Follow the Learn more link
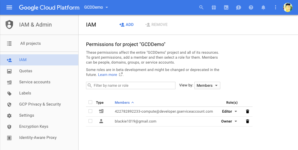Viewport: 298px width, 150px height. point(107,75)
